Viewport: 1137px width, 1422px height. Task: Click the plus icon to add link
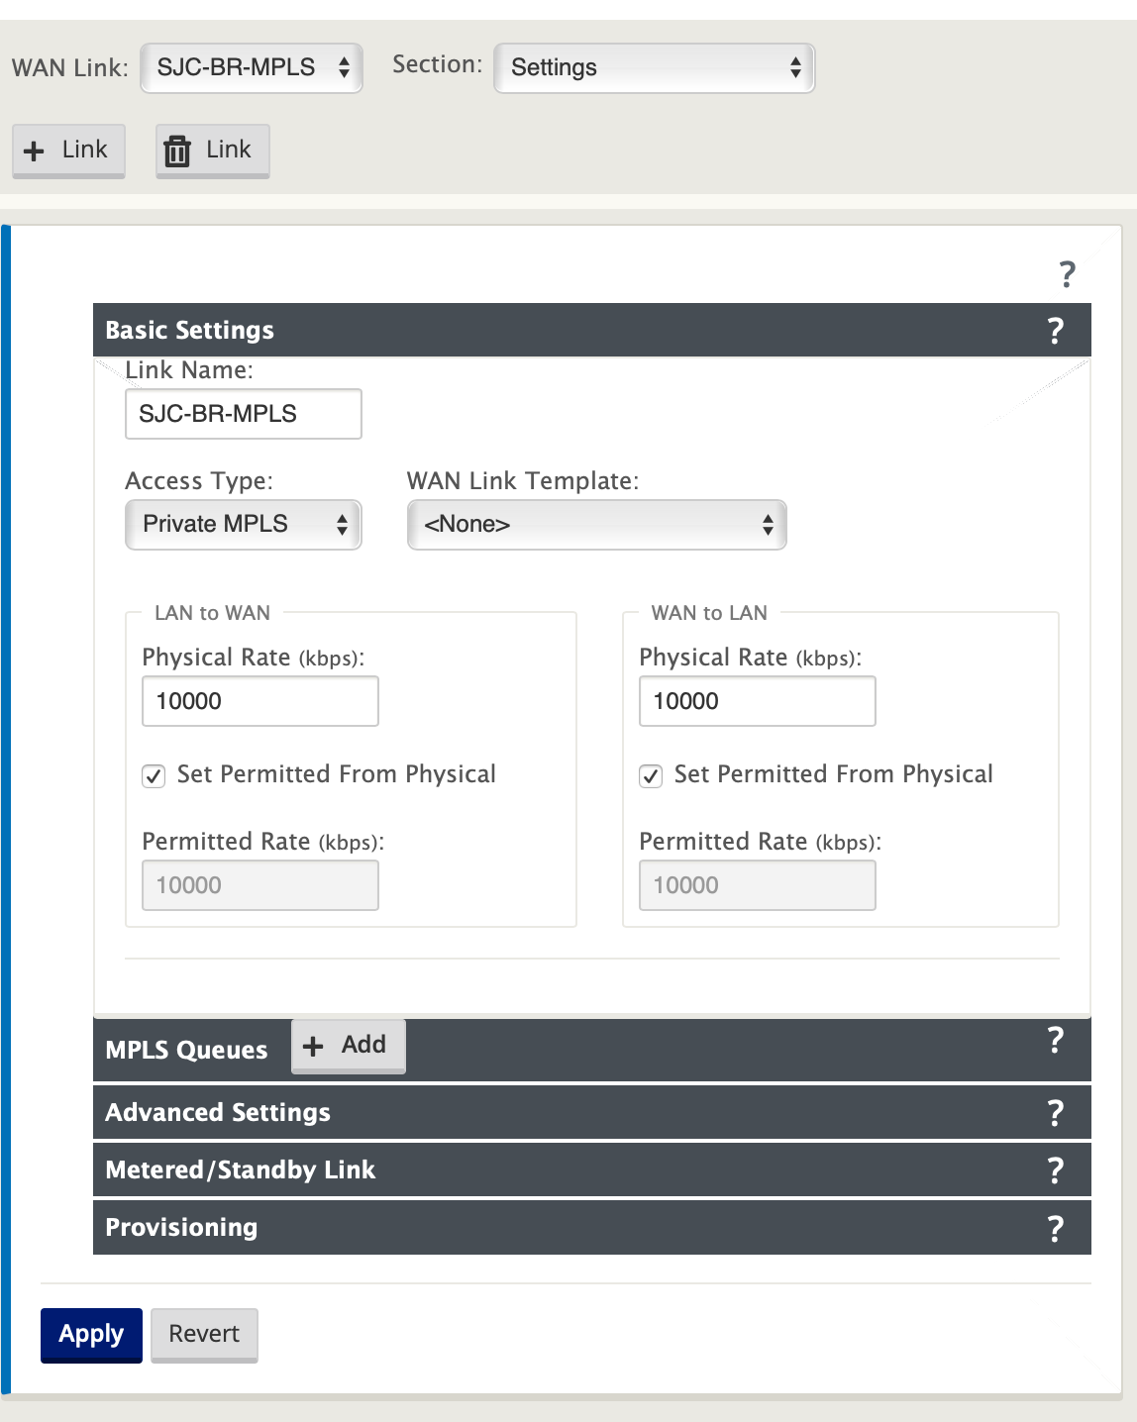point(34,152)
